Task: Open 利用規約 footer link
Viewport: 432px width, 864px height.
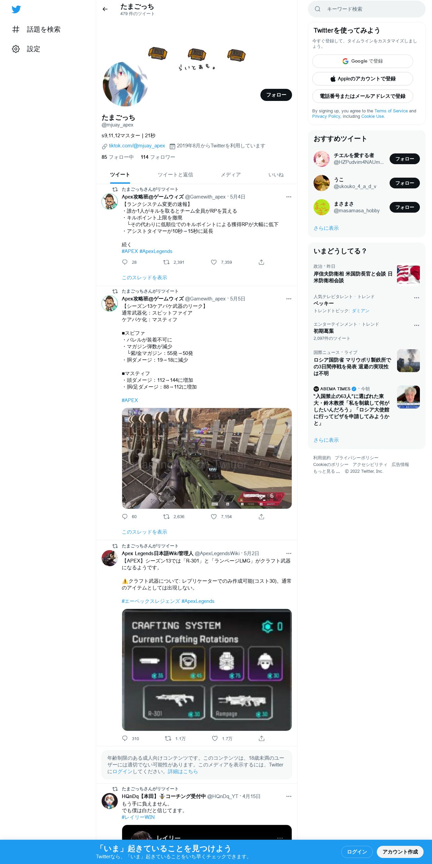Action: [x=322, y=458]
